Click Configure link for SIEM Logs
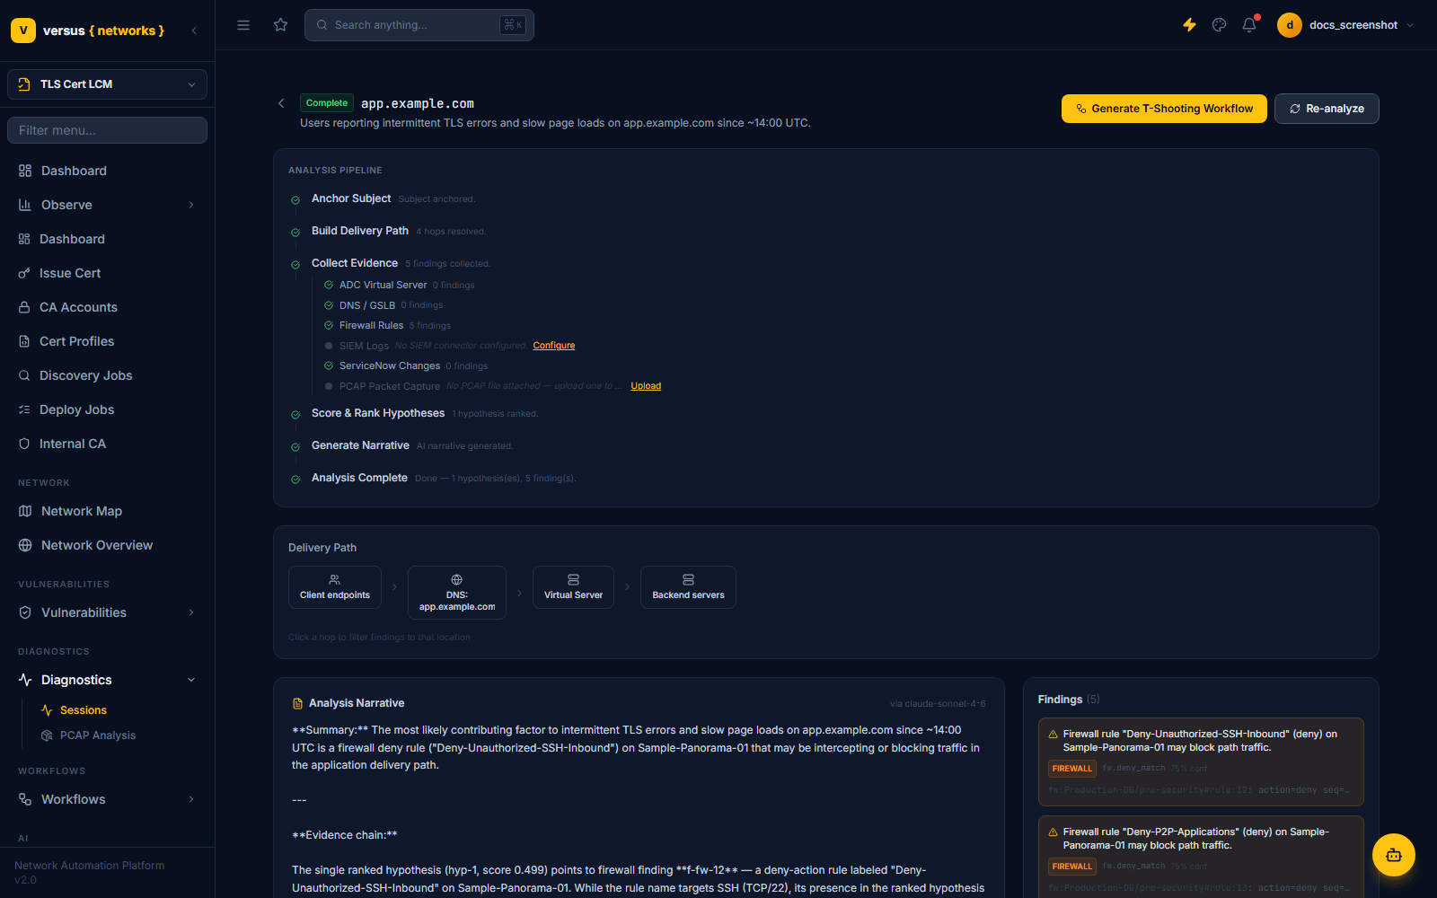This screenshot has width=1437, height=898. tap(554, 346)
